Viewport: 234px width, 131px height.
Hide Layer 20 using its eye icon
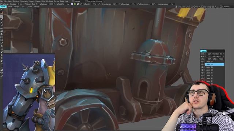click(203, 76)
